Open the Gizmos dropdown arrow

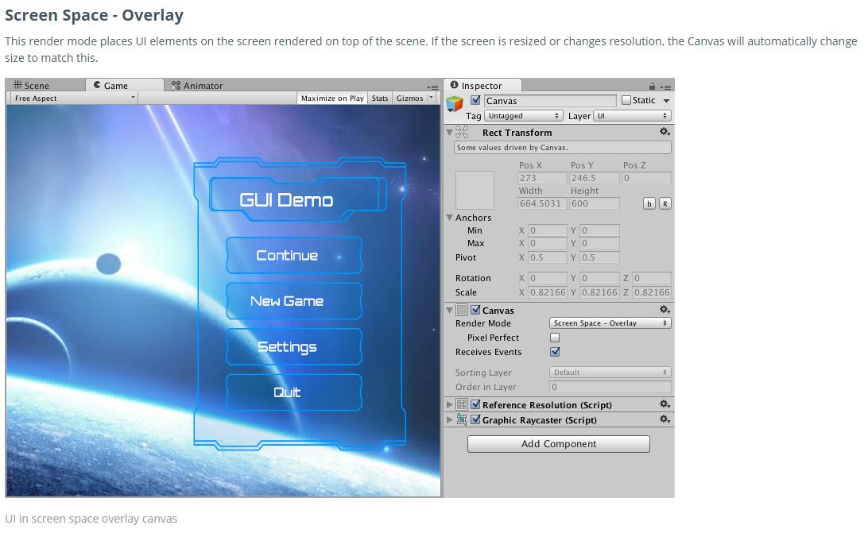tap(432, 98)
